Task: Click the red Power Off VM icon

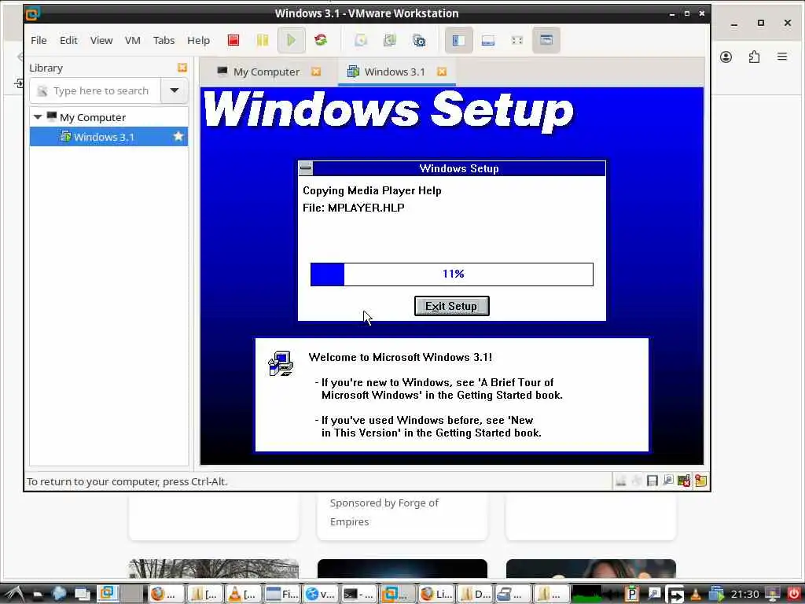Action: pyautogui.click(x=233, y=40)
